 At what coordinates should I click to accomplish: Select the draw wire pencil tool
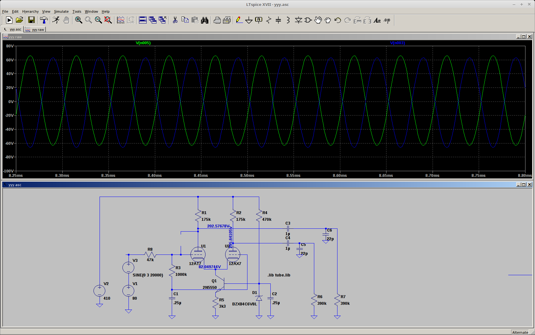pyautogui.click(x=239, y=20)
